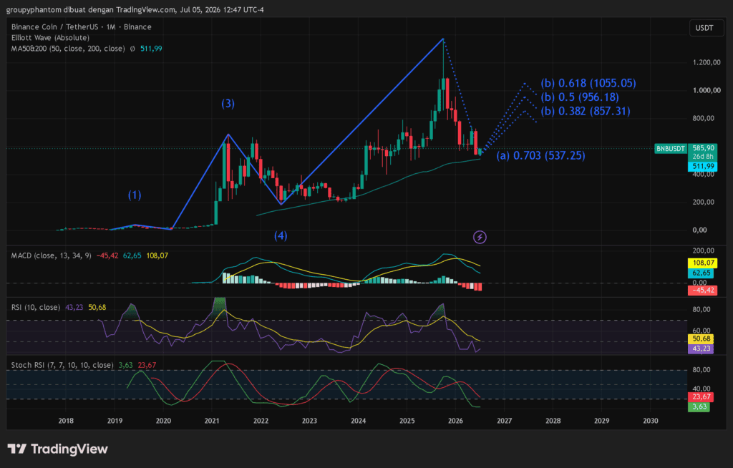This screenshot has width=733, height=468.
Task: Click the purple lightning event icon
Action: [480, 237]
